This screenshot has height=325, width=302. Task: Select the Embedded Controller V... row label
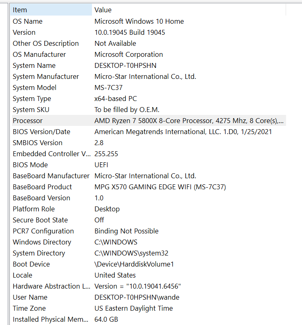click(51, 154)
